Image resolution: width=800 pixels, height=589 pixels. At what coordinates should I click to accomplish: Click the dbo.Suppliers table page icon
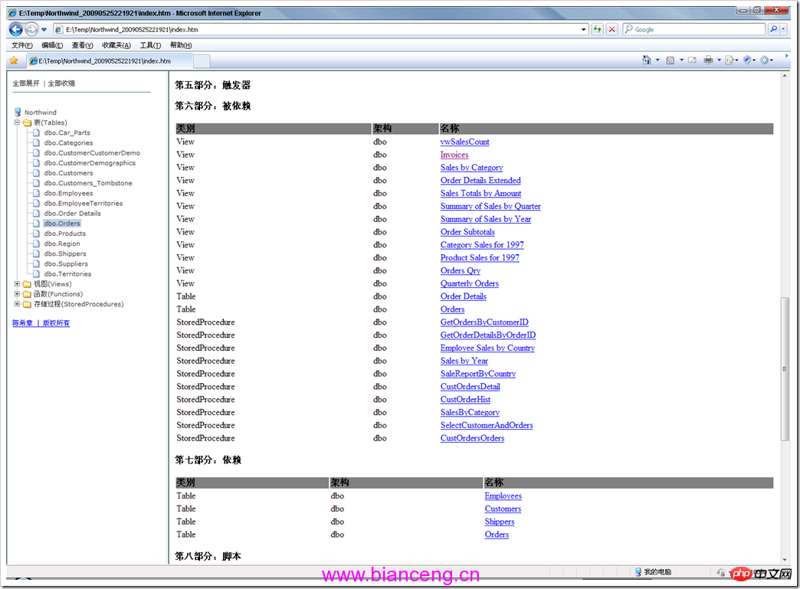click(x=36, y=263)
